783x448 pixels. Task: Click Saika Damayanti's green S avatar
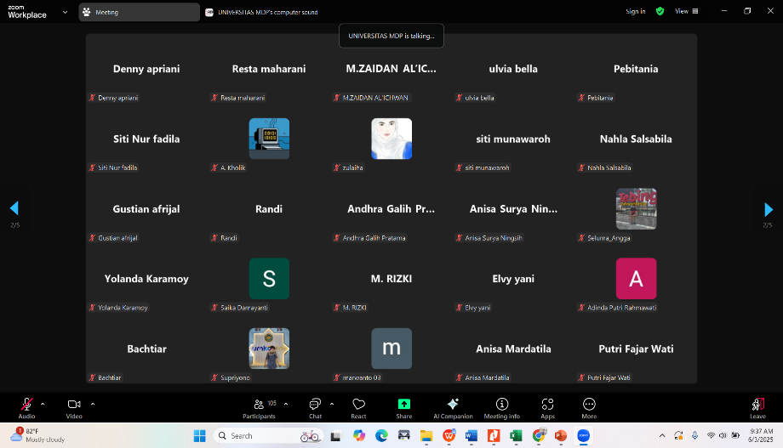[269, 278]
